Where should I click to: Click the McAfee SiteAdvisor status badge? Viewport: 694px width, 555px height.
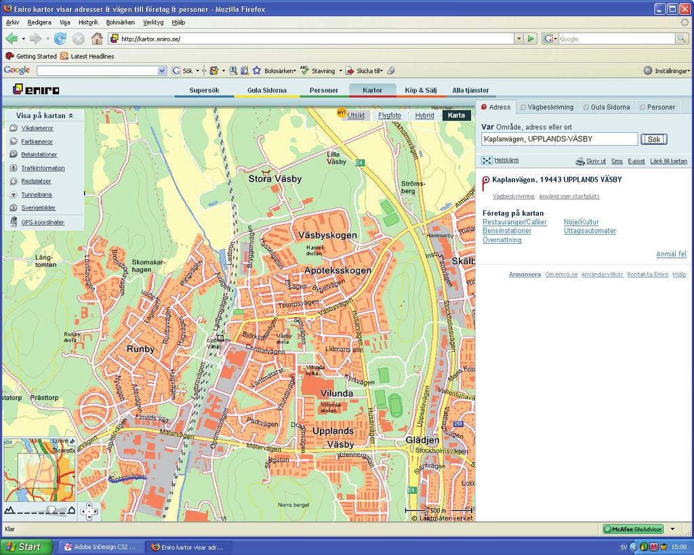point(634,529)
